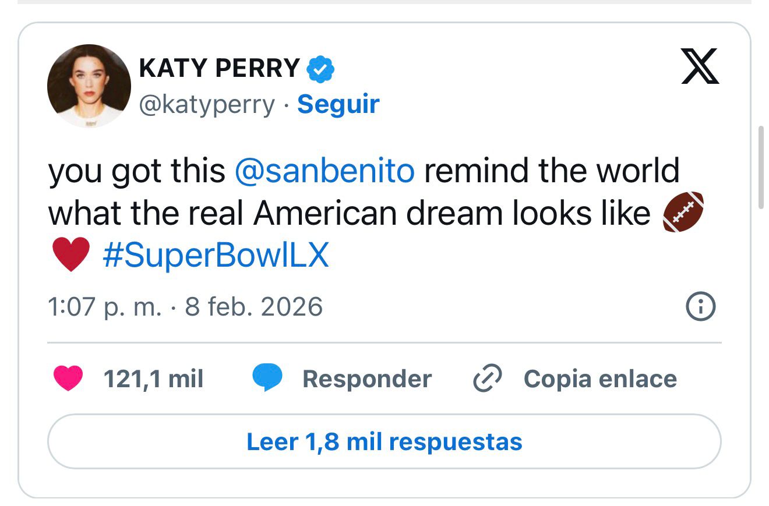Open Katy Perry's profile picture

pos(89,86)
